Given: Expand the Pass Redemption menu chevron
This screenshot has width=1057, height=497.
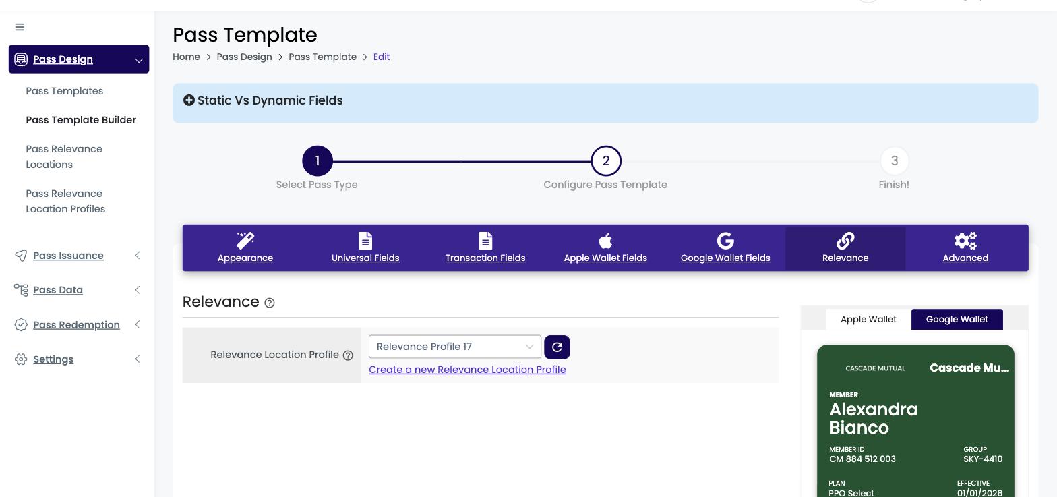Looking at the screenshot, I should click(x=138, y=324).
